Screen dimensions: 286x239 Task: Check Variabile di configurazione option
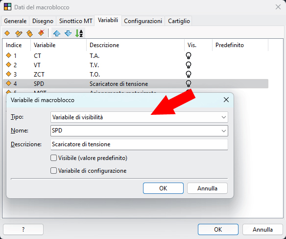(x=53, y=171)
